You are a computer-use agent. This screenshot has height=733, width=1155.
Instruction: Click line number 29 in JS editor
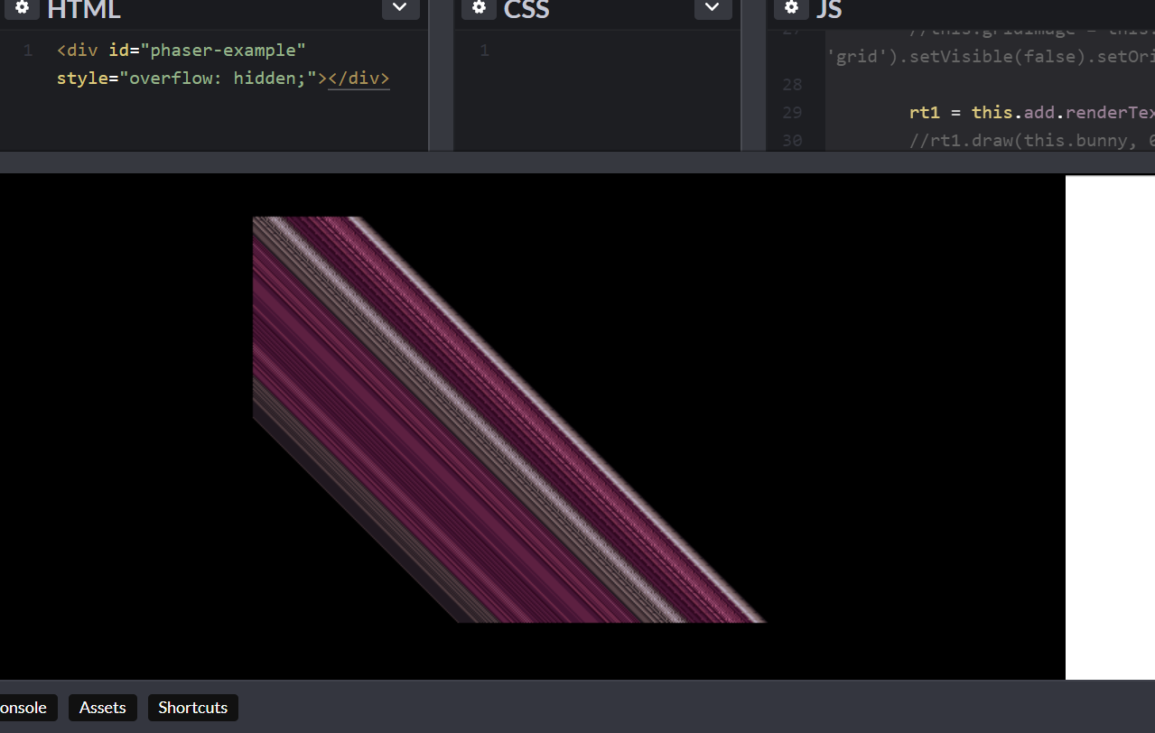point(792,112)
